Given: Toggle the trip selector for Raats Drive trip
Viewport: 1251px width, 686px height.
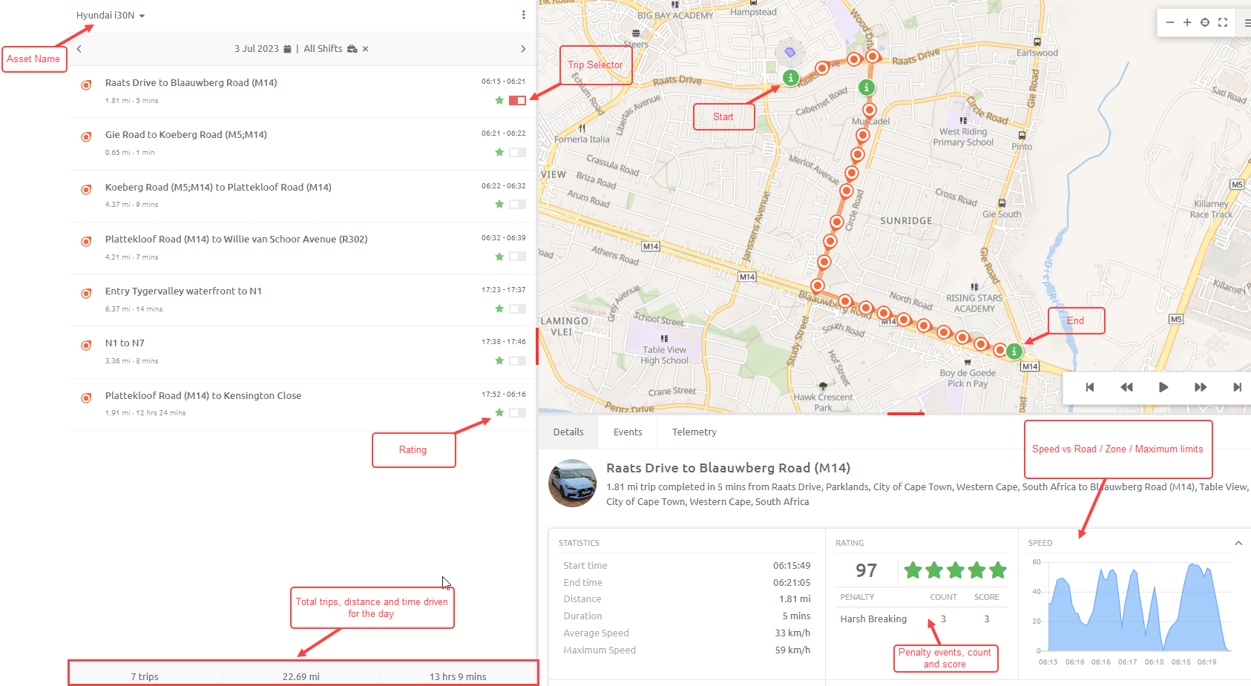Looking at the screenshot, I should [x=517, y=99].
